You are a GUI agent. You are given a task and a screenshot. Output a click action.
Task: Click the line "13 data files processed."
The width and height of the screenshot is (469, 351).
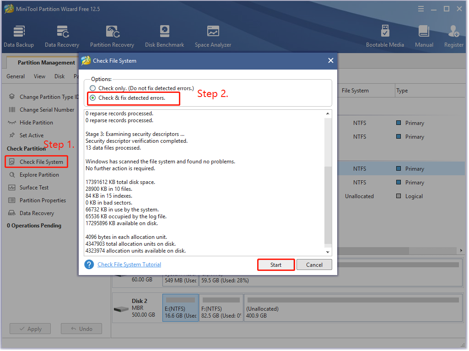pyautogui.click(x=113, y=148)
